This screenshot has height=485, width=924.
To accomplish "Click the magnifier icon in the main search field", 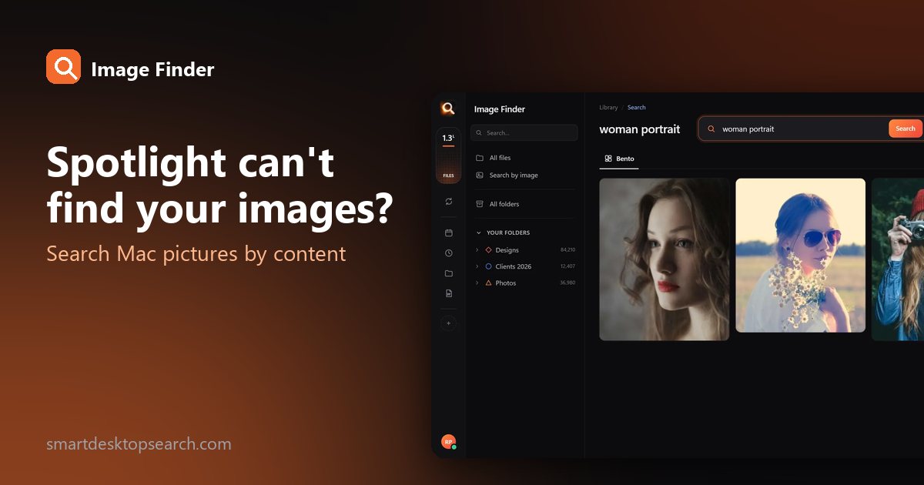I will 711,129.
